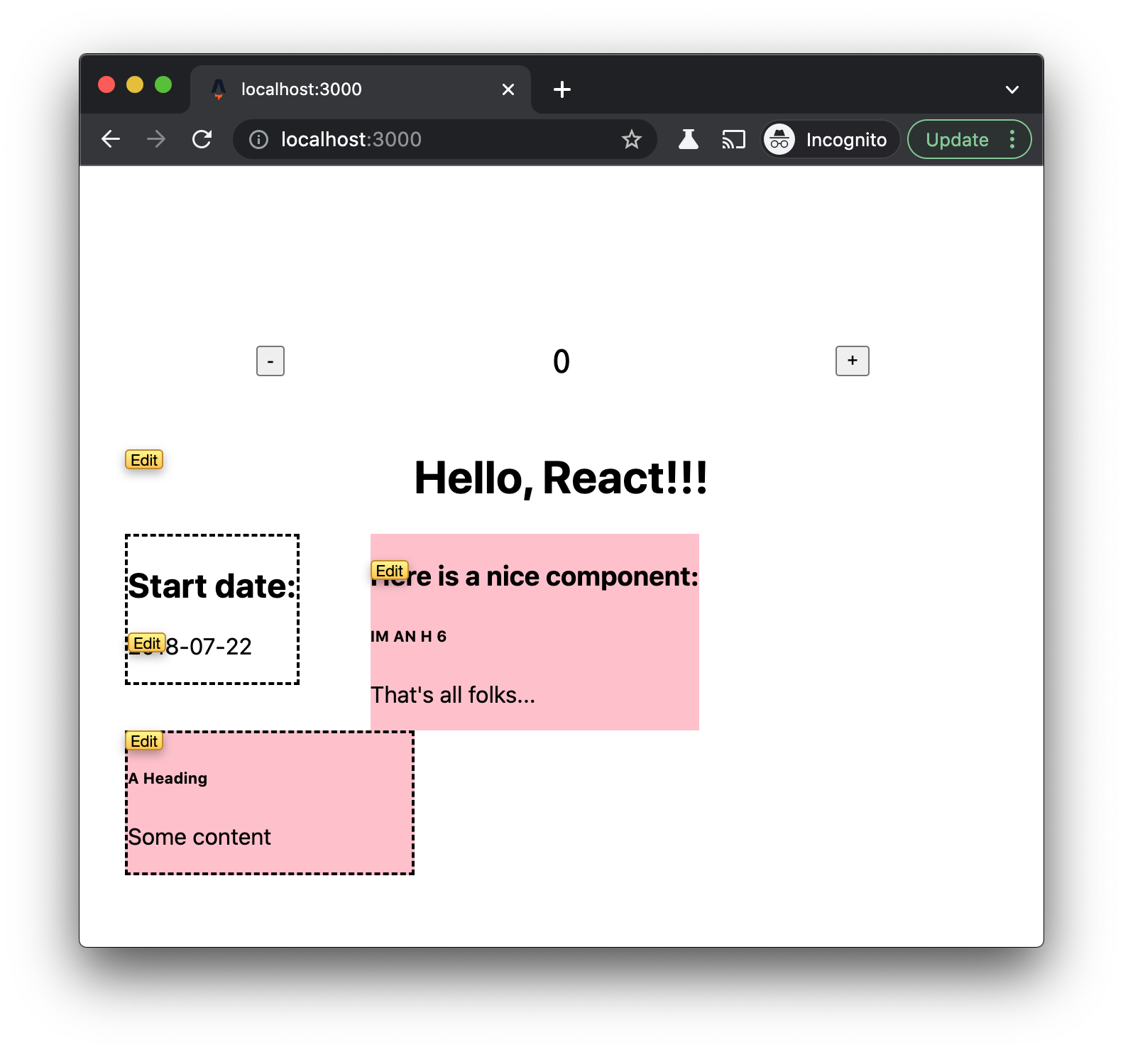Focus the address bar URL field
This screenshot has width=1123, height=1052.
click(444, 139)
